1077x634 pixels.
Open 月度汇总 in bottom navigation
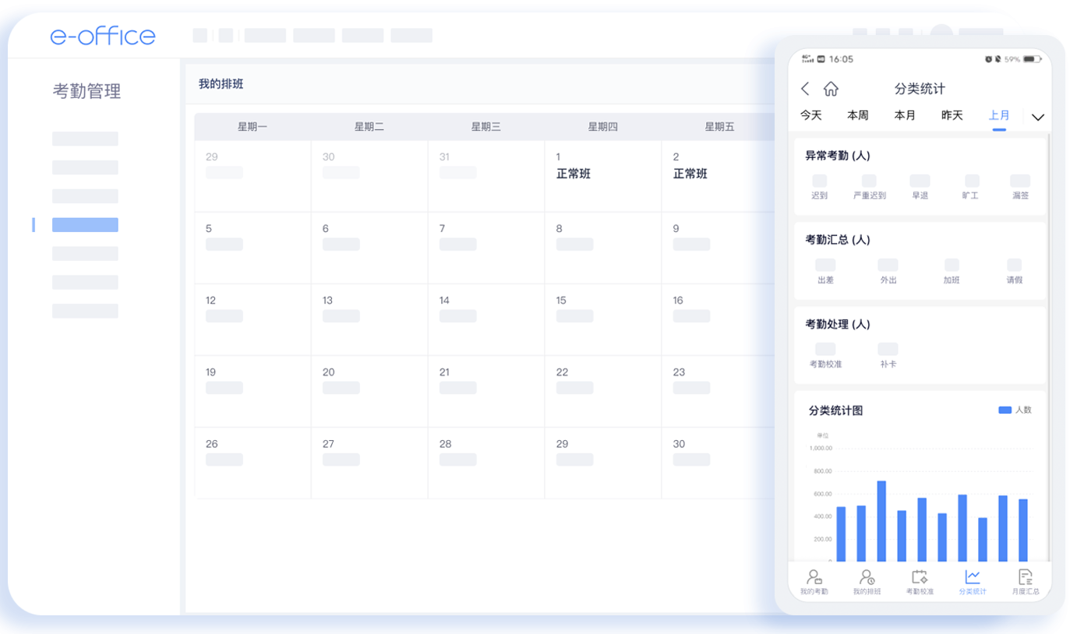pyautogui.click(x=1026, y=582)
